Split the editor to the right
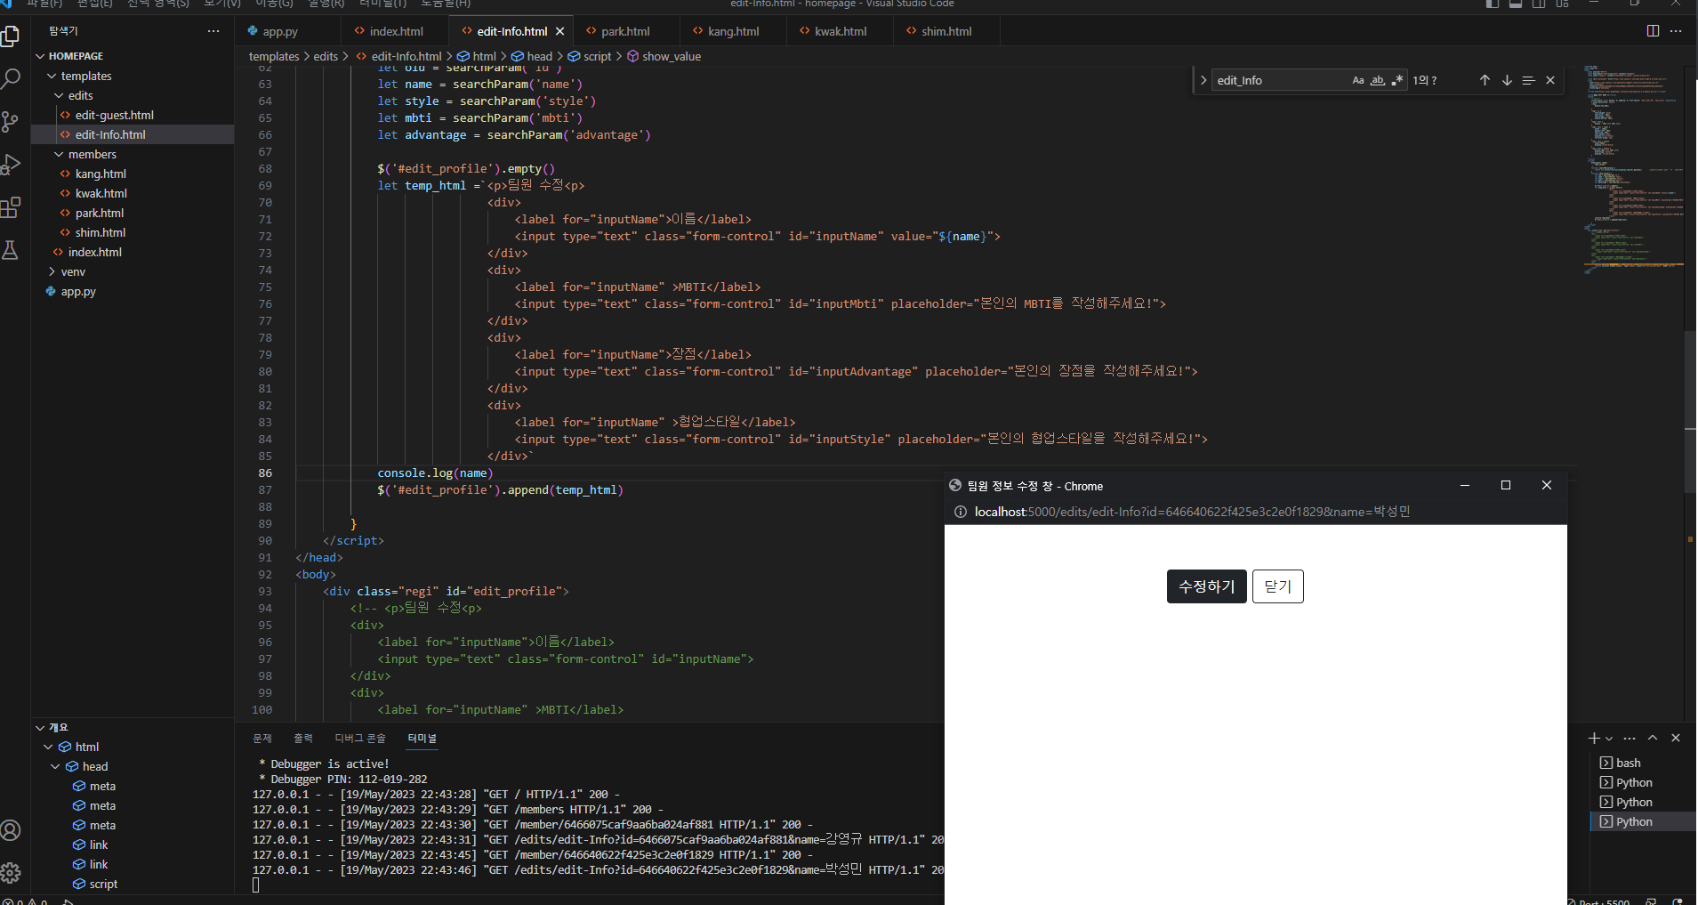Image resolution: width=1698 pixels, height=905 pixels. pyautogui.click(x=1653, y=31)
